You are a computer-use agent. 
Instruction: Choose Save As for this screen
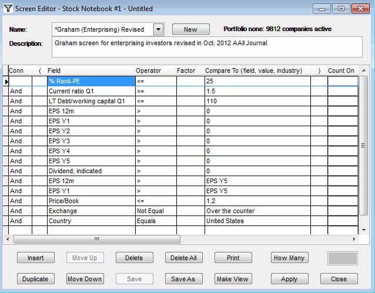[x=183, y=279]
